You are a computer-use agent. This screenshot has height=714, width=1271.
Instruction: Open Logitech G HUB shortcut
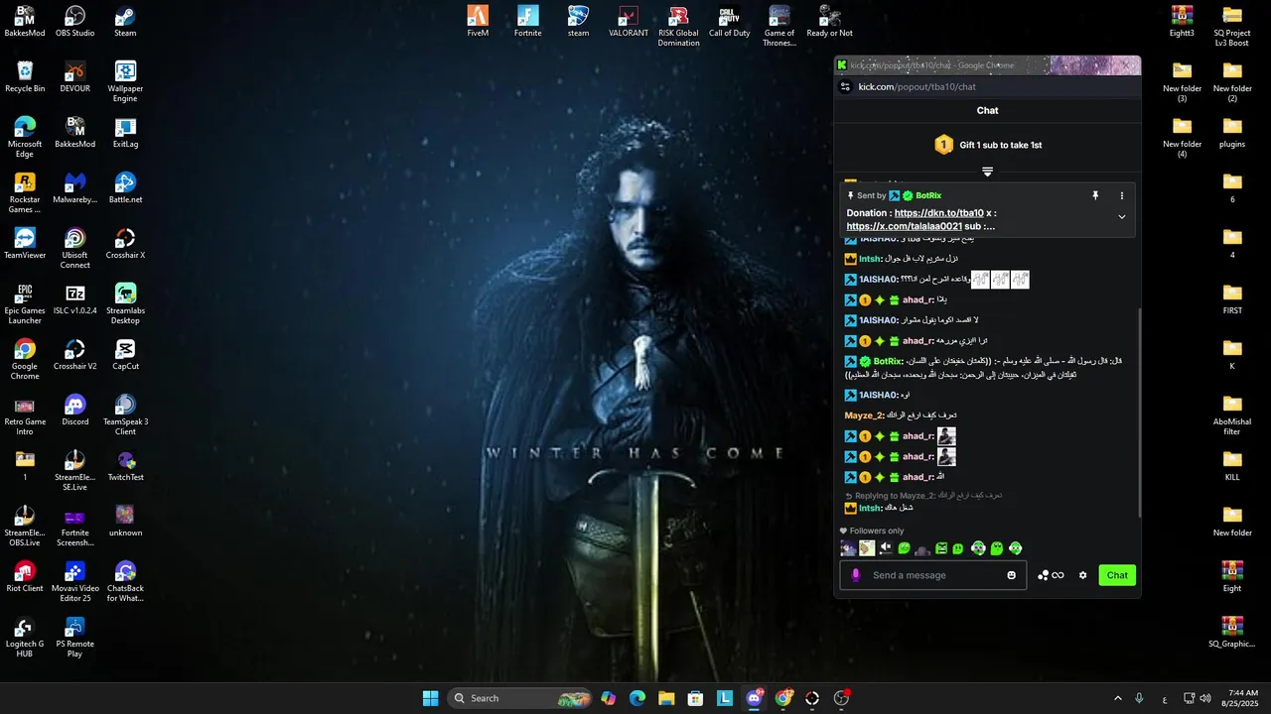pos(25,637)
